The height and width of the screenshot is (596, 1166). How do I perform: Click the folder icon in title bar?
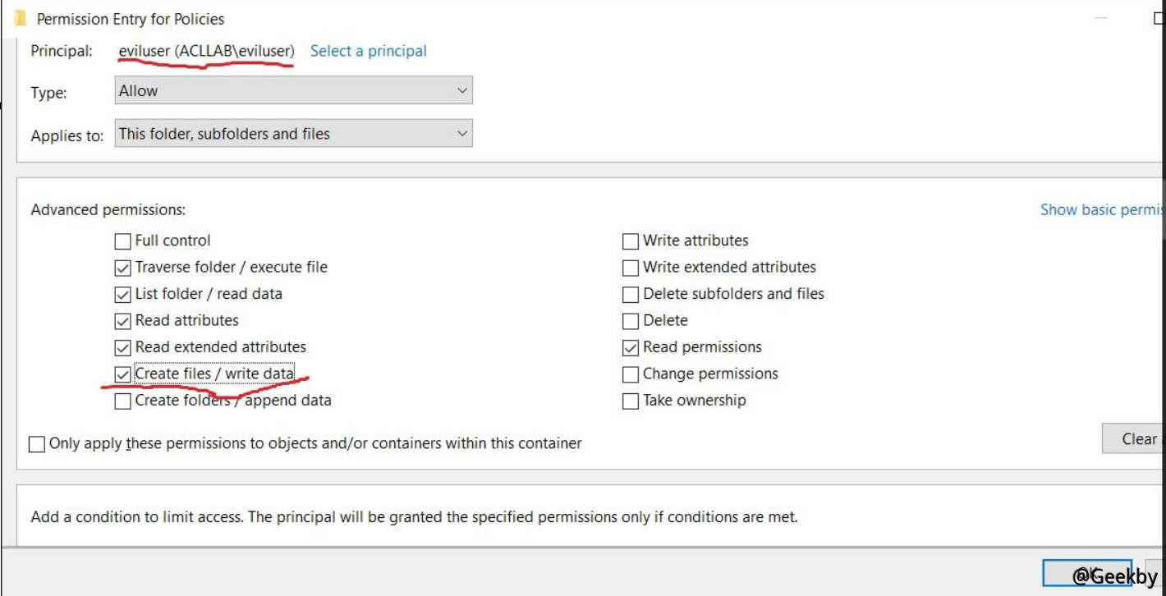[21, 18]
